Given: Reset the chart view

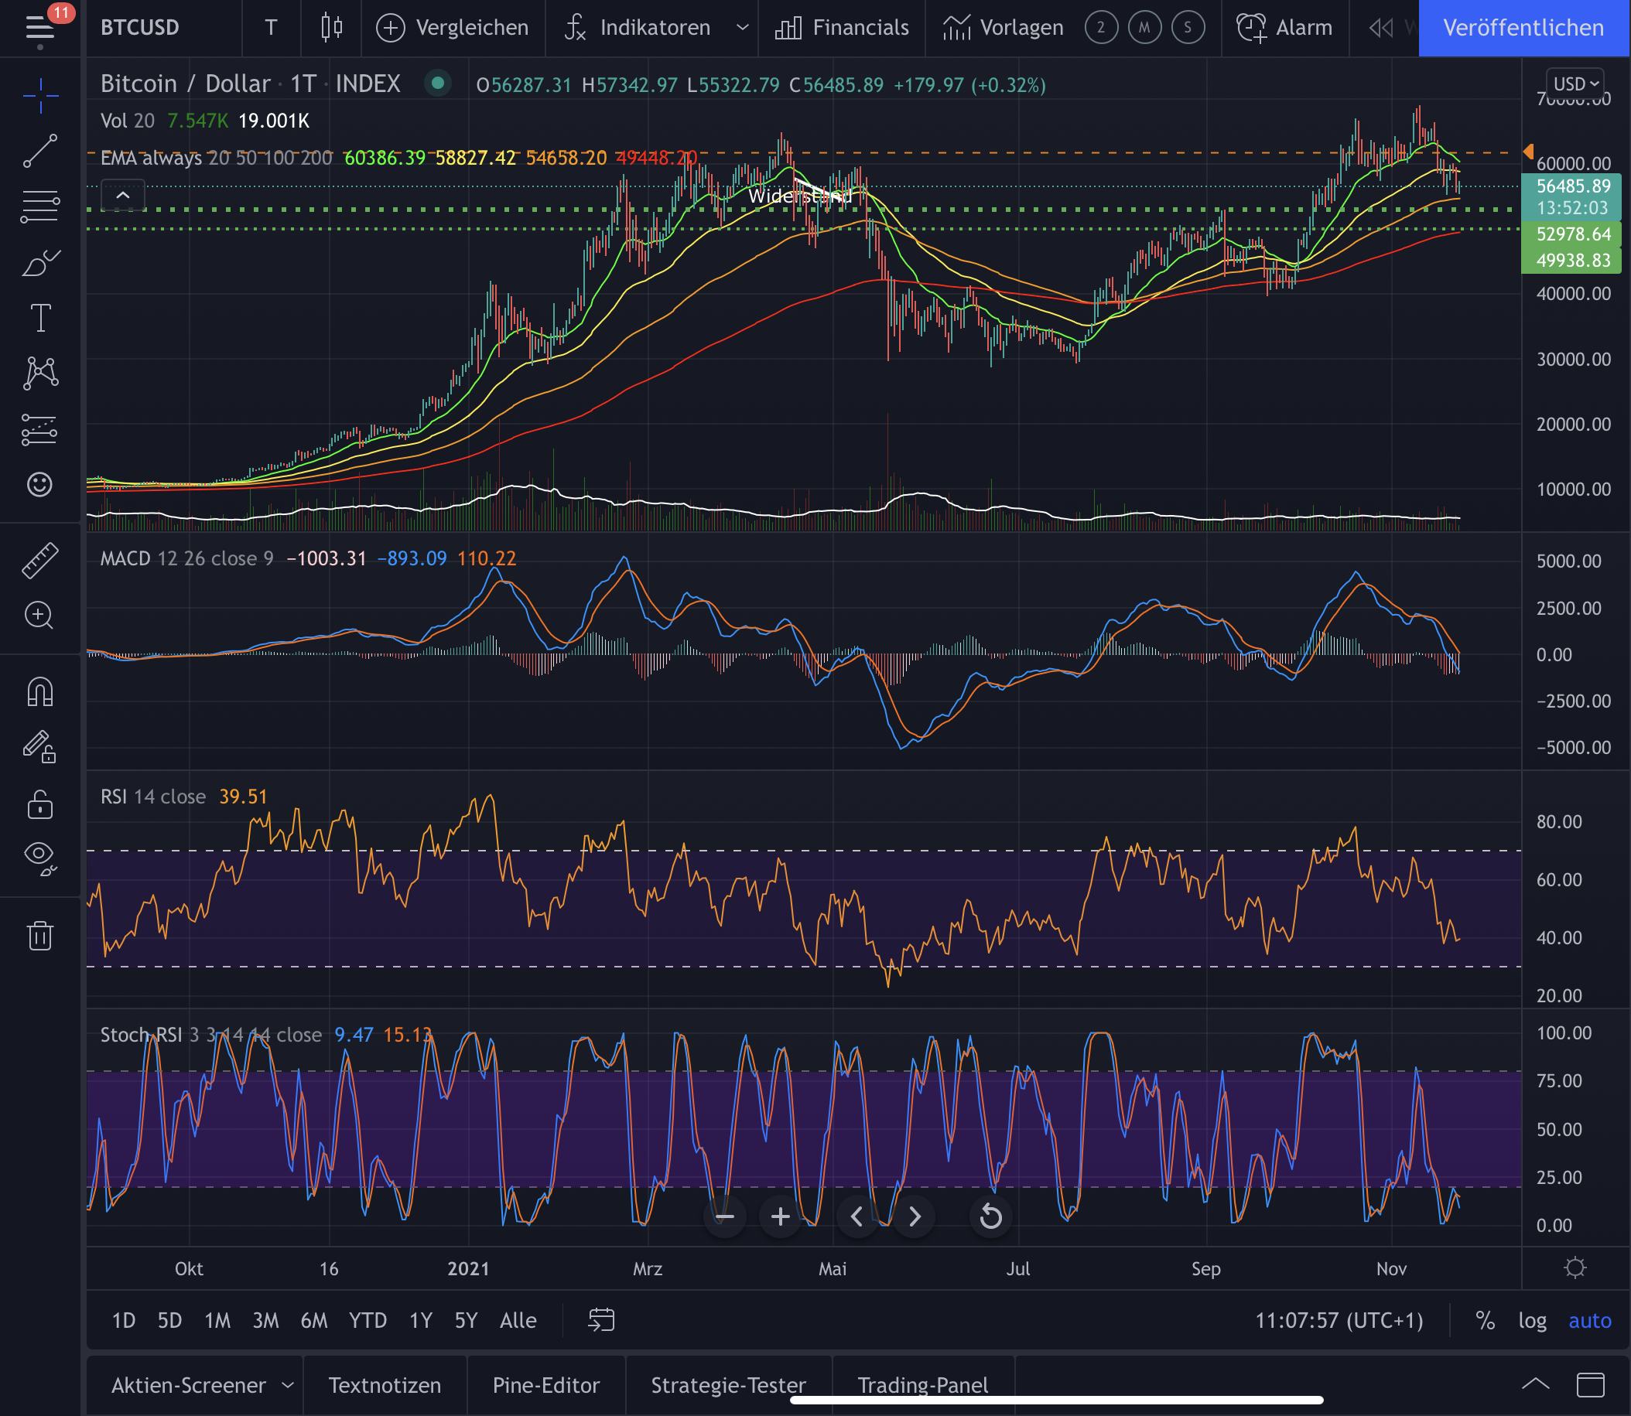Looking at the screenshot, I should [x=990, y=1217].
